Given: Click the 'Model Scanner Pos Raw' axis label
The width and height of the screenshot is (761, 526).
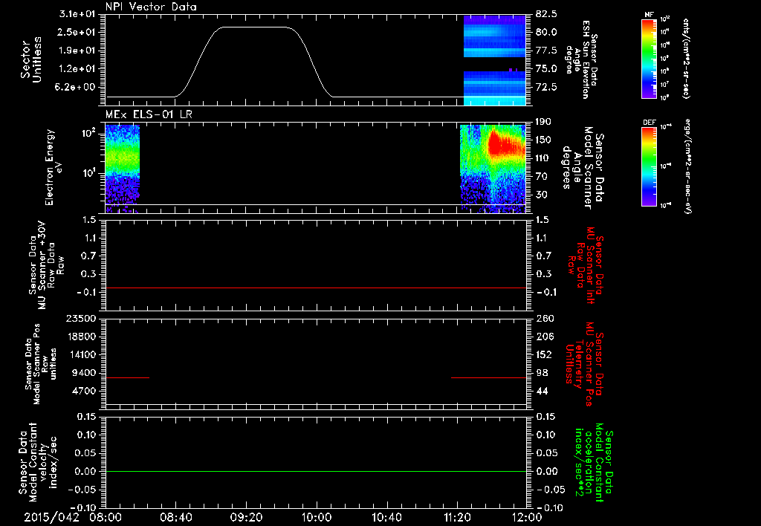Looking at the screenshot, I should (40, 364).
